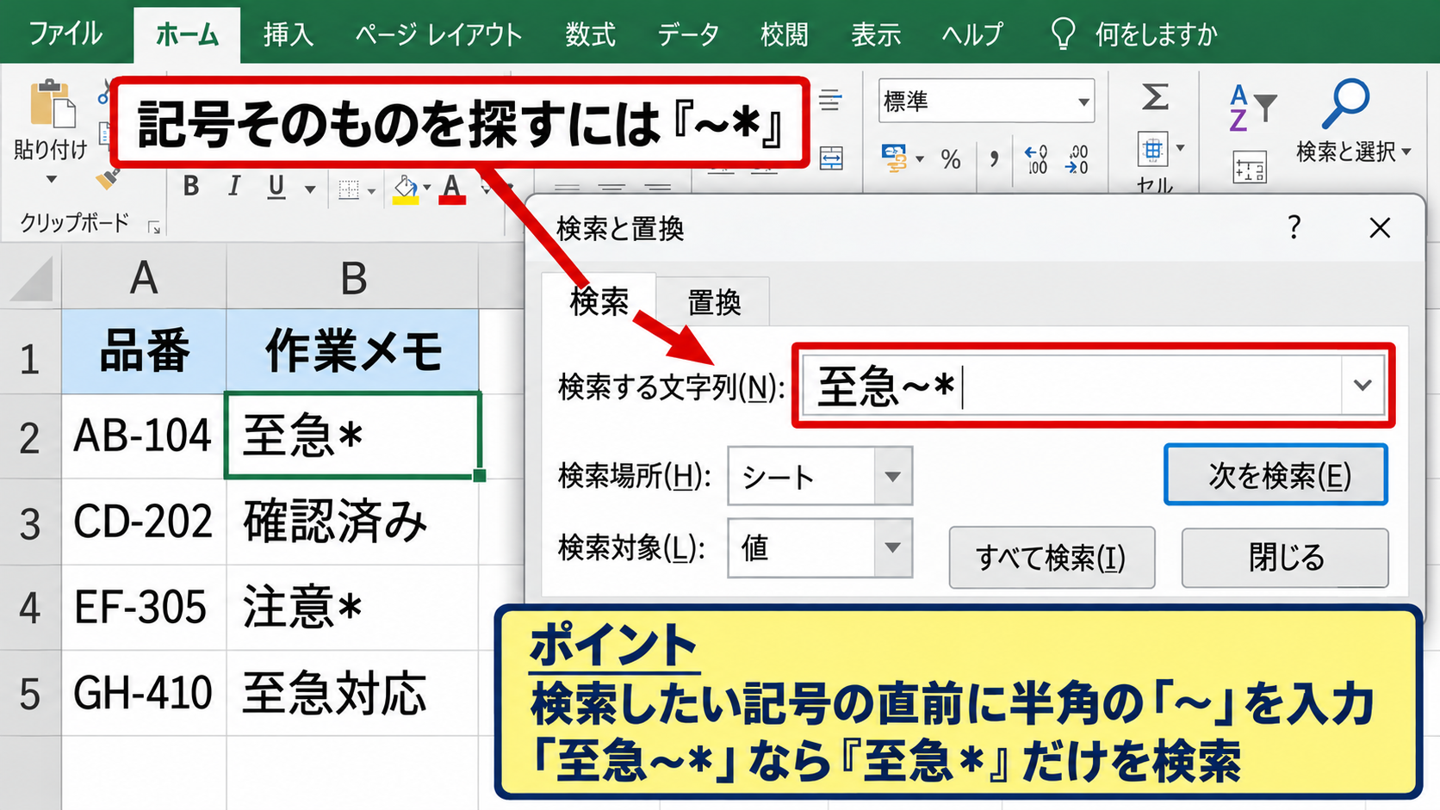Screen dimensions: 1440x810
Task: Open the accounting format dropdown arrow
Action: 920,159
